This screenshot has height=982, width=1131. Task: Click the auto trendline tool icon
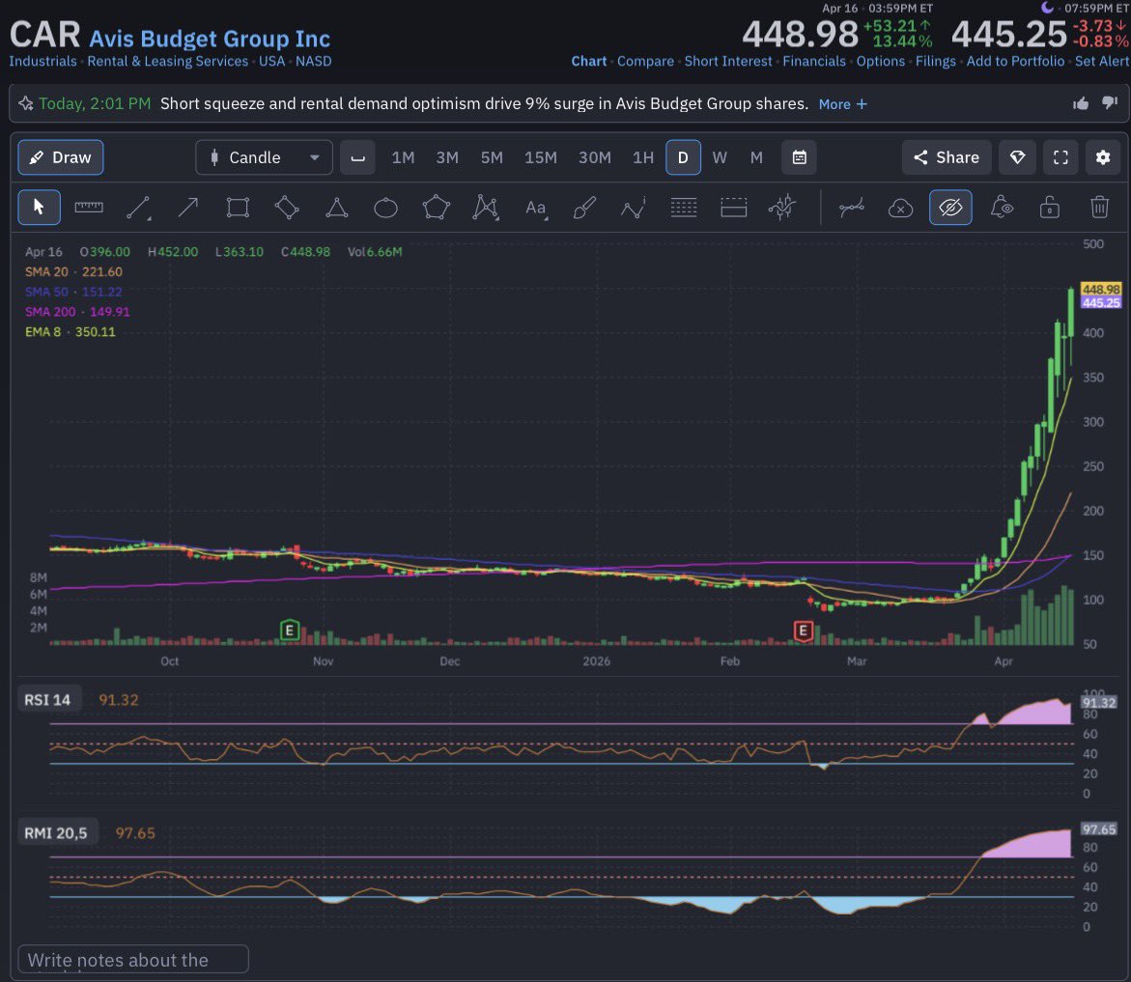[x=852, y=208]
